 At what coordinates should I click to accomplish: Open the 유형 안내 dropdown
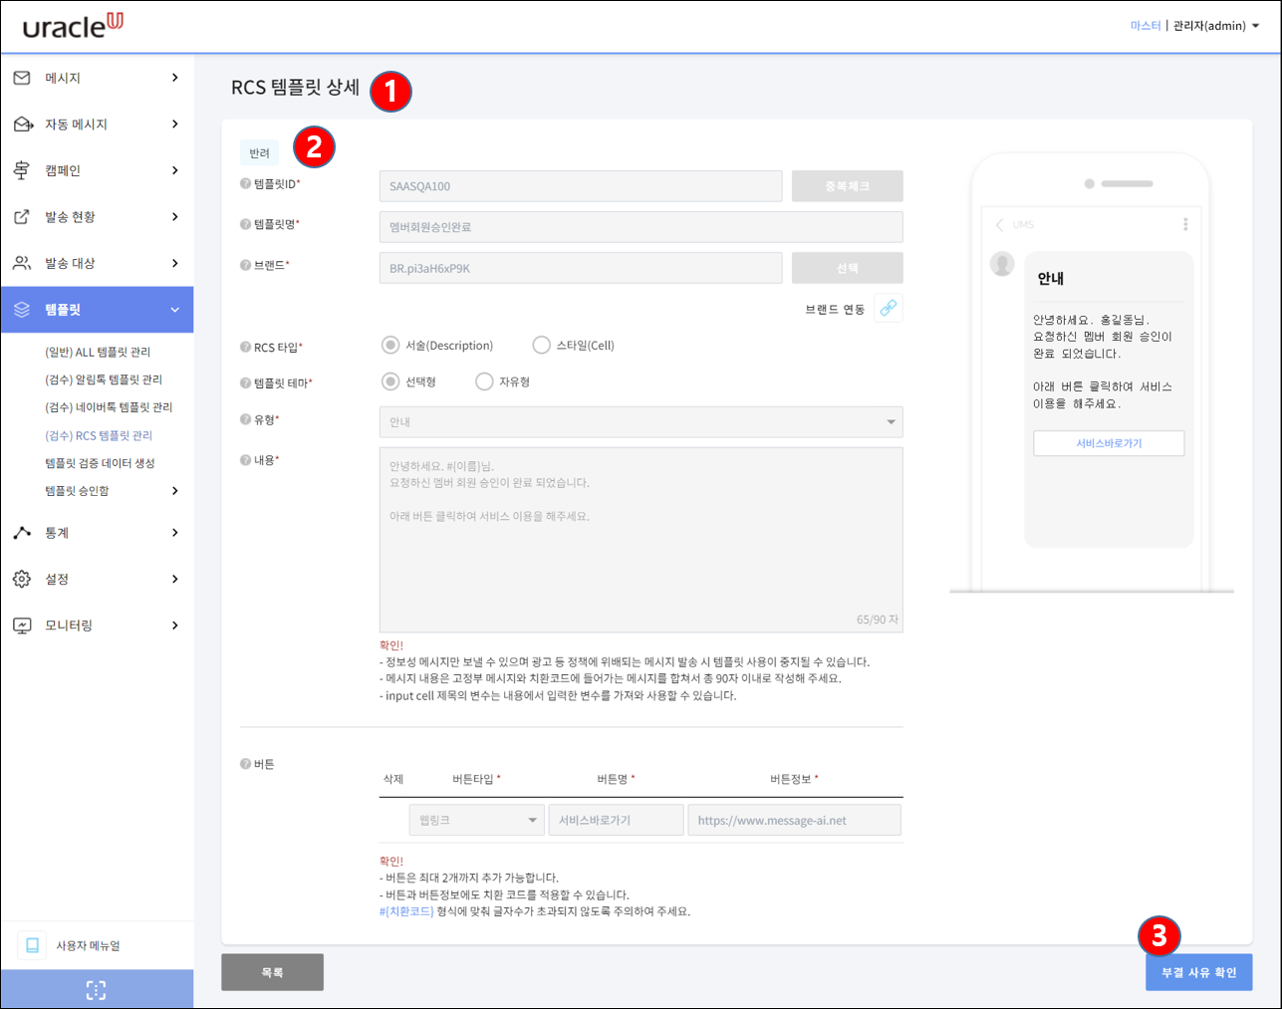pyautogui.click(x=641, y=422)
